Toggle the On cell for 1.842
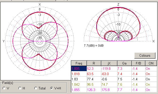Image resolution: width=158 pixels, height=94 pixels. (151, 84)
